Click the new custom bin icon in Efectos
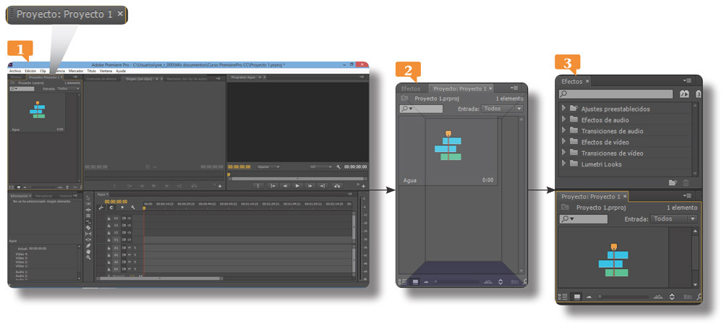Viewport: 724px width, 330px height. [x=673, y=183]
